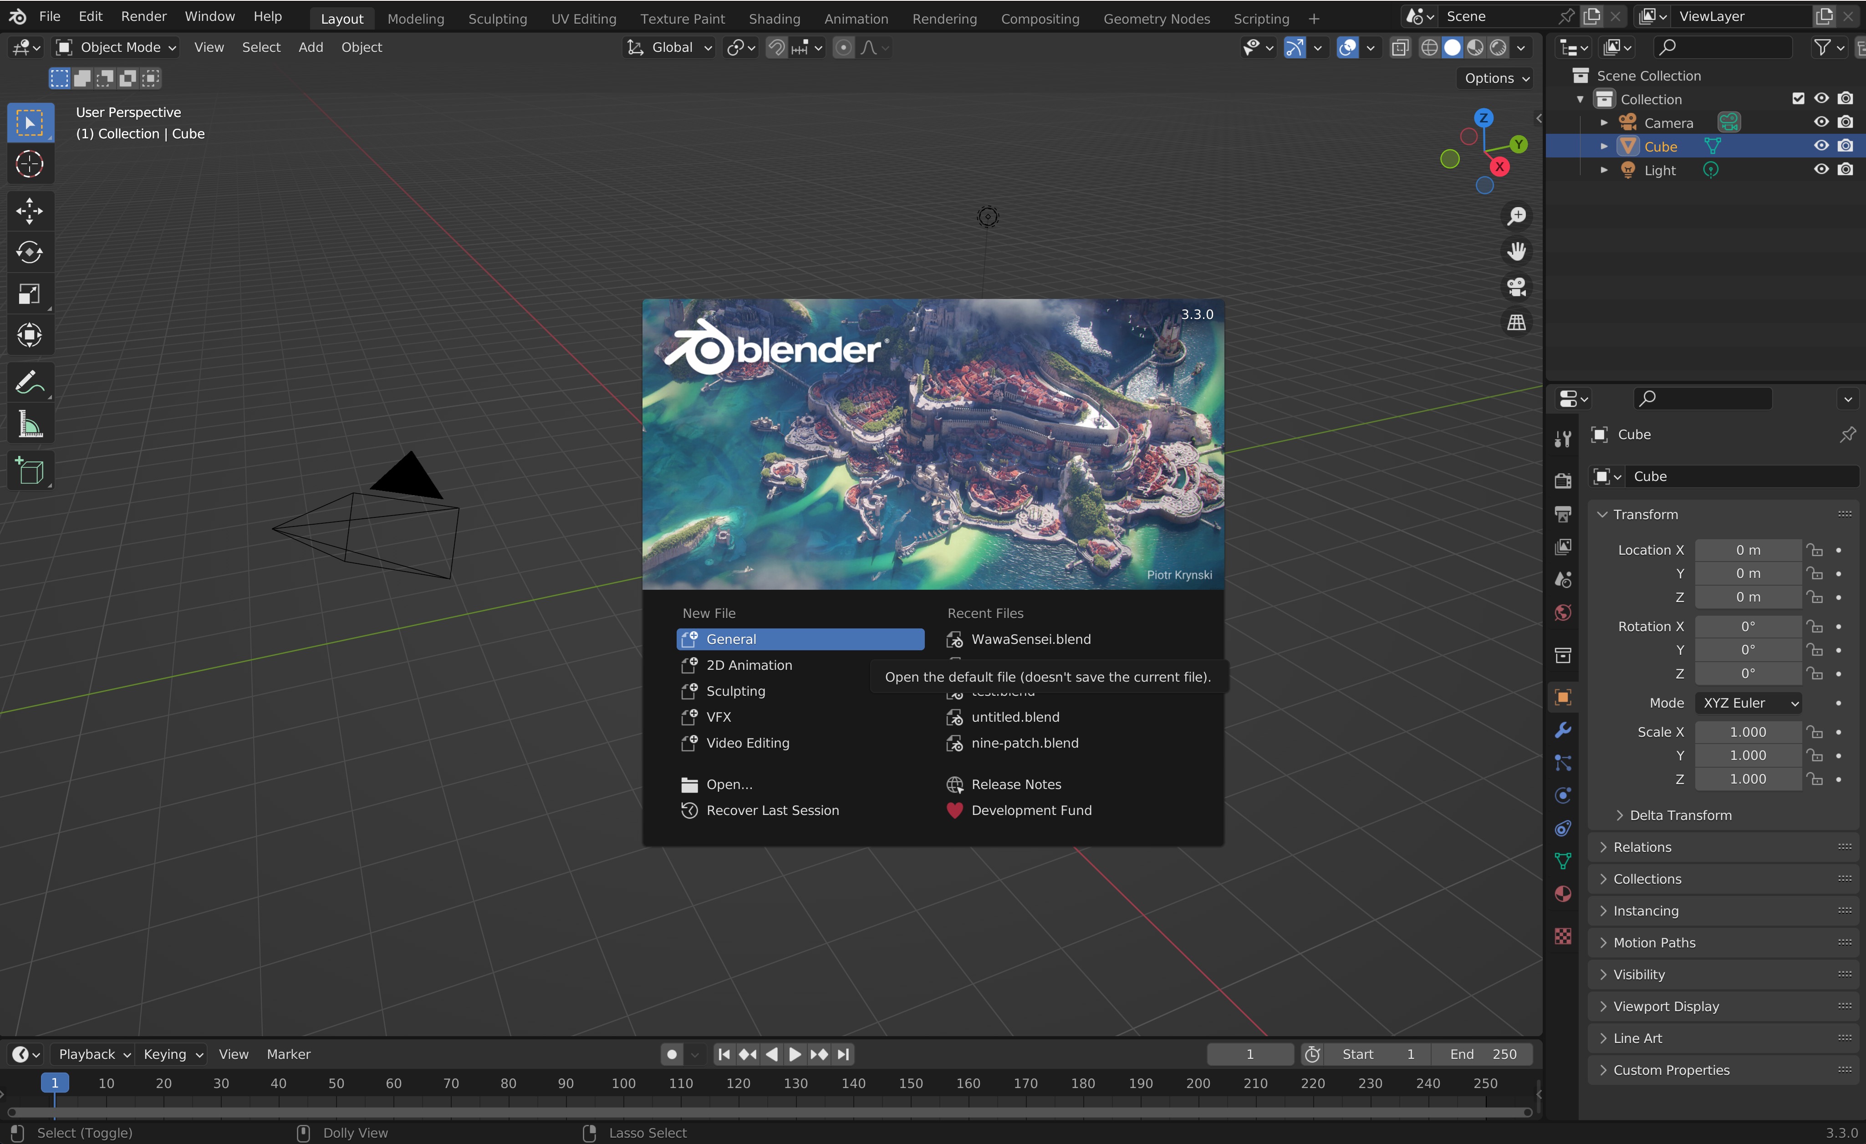Open the Release Notes link
The width and height of the screenshot is (1866, 1144).
pyautogui.click(x=1015, y=785)
